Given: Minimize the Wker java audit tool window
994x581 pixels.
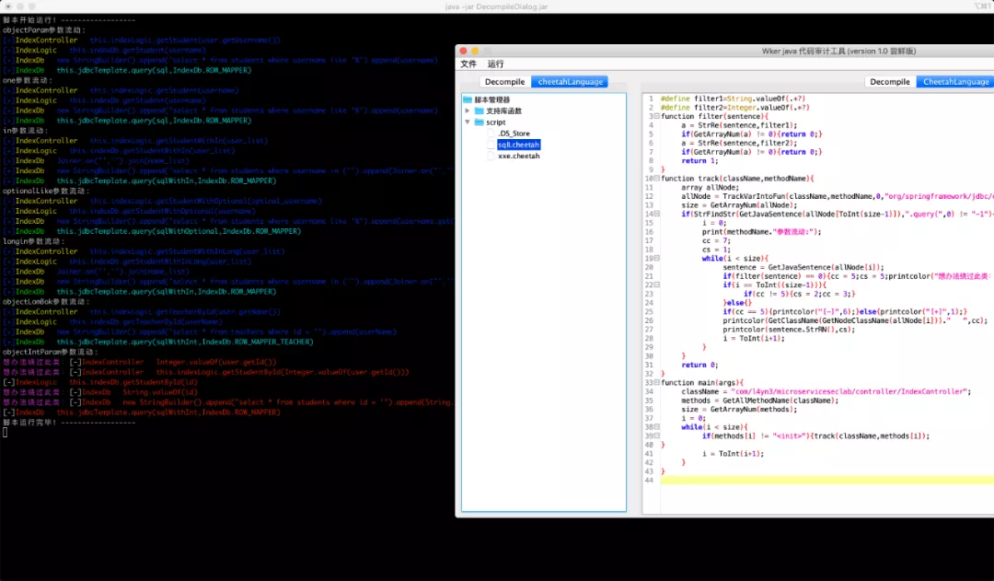Looking at the screenshot, I should 475,51.
